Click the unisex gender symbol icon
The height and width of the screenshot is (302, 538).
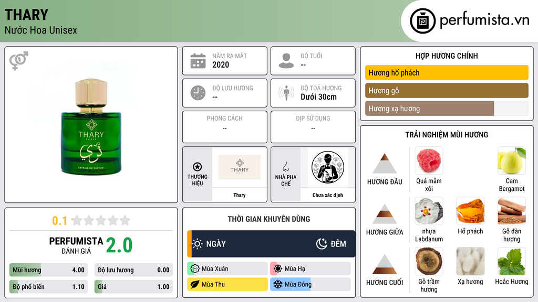tap(19, 61)
